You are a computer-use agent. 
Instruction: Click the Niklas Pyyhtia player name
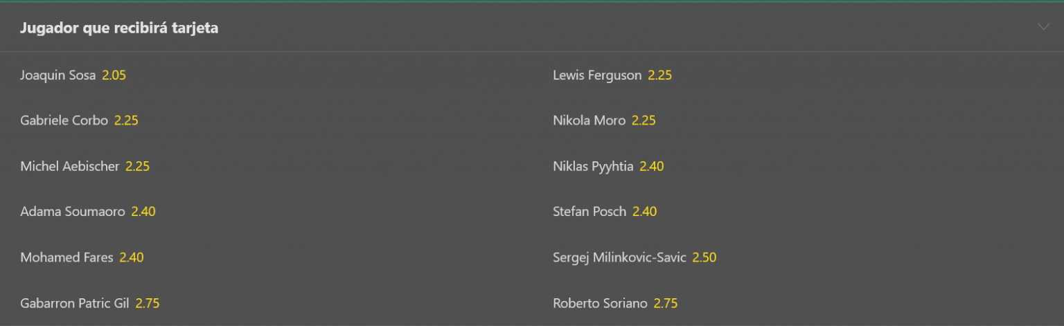[593, 166]
